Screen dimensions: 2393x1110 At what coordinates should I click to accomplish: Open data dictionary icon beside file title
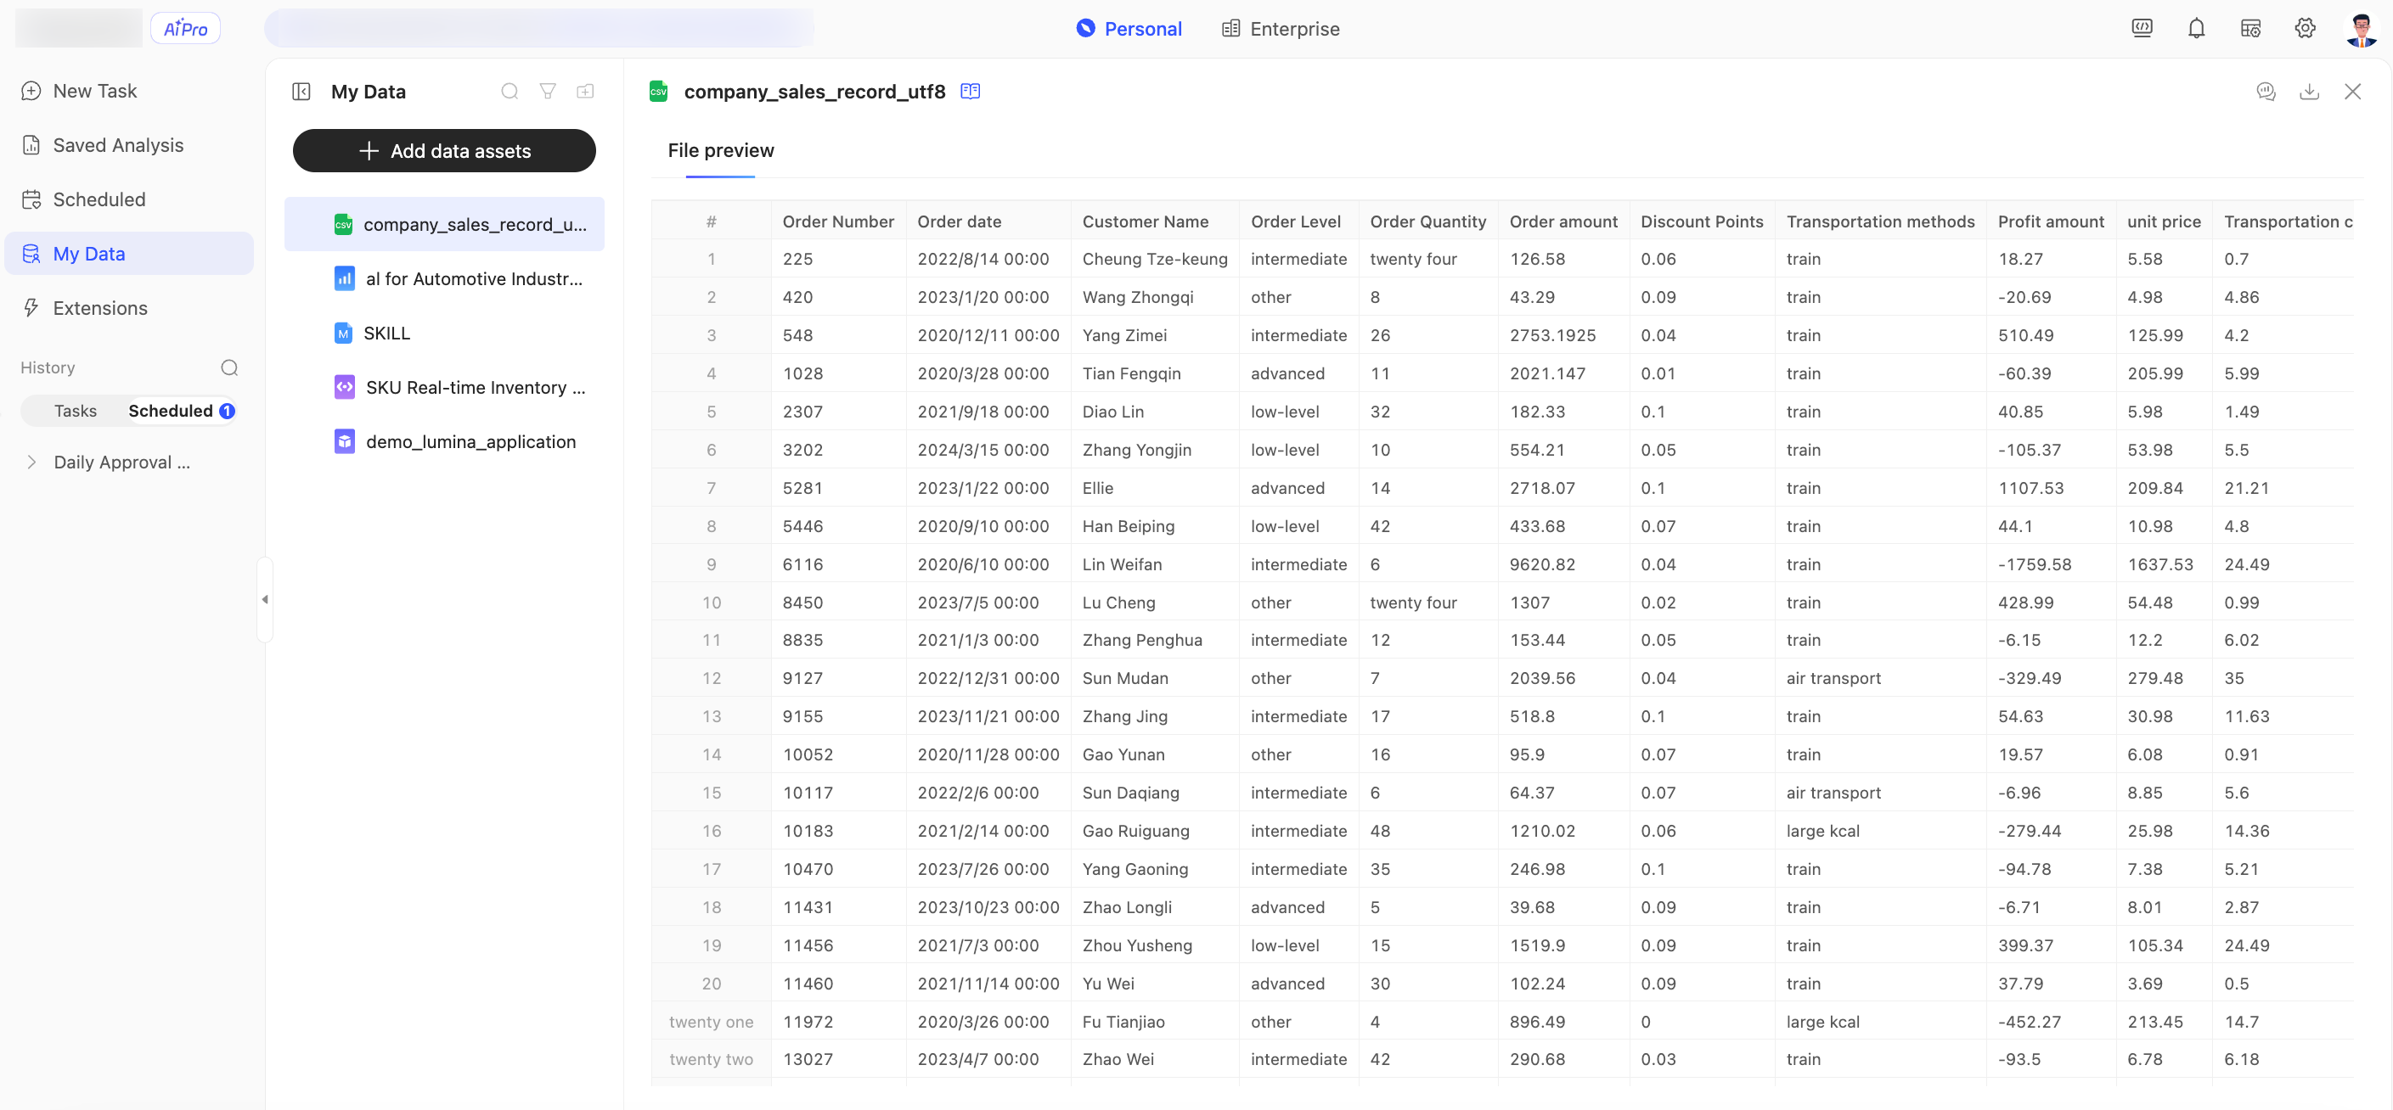point(970,91)
